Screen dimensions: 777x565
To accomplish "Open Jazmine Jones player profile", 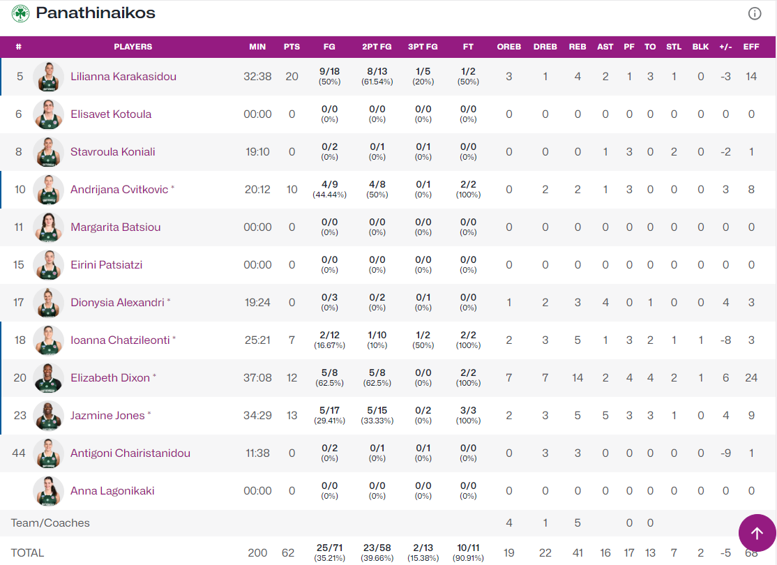I will pos(107,415).
